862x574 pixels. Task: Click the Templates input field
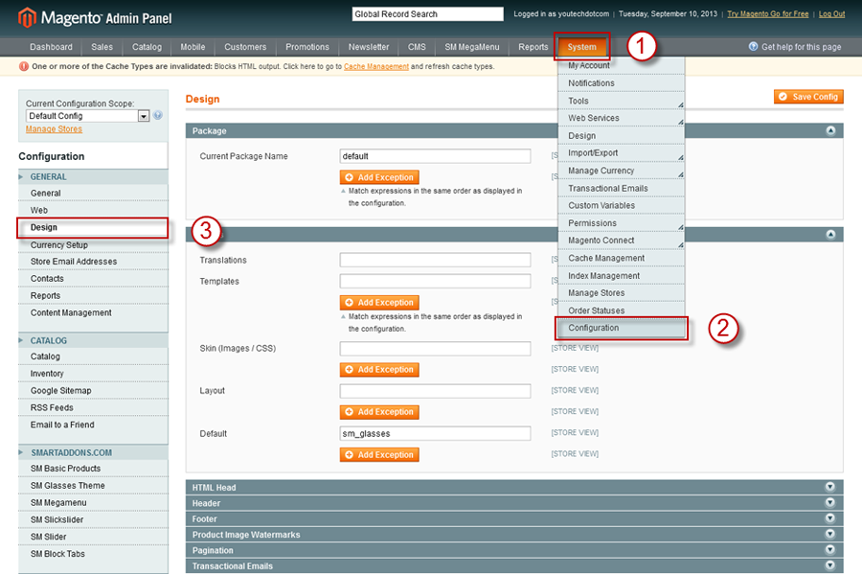tap(436, 281)
